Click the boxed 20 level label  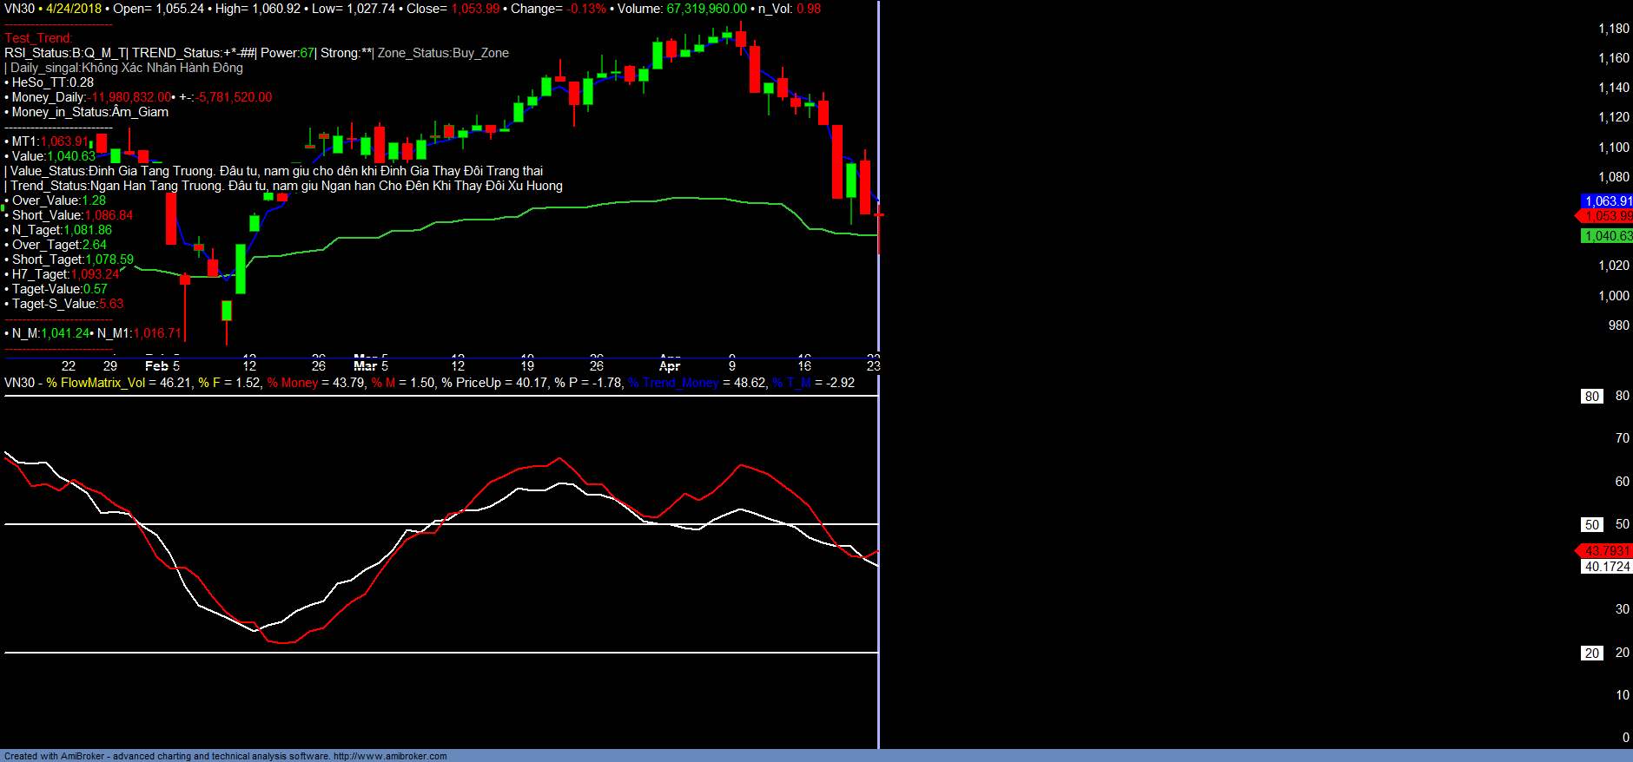1591,654
